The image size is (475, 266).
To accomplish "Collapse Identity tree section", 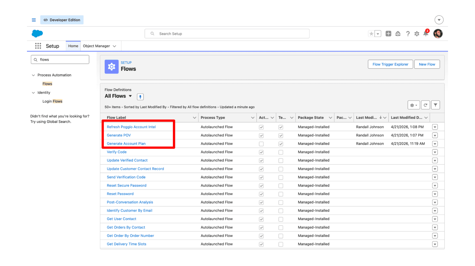I will 33,93.
